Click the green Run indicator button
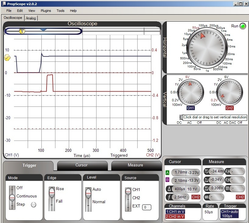Viewport: 249px width, 223px height. coord(243,26)
